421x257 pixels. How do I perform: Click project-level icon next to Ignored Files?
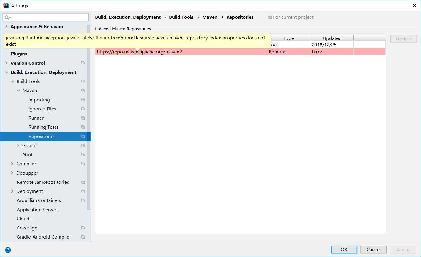click(83, 109)
